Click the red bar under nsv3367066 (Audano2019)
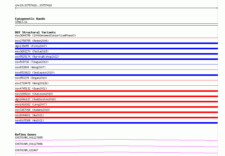225x156 pixels. click(116, 112)
